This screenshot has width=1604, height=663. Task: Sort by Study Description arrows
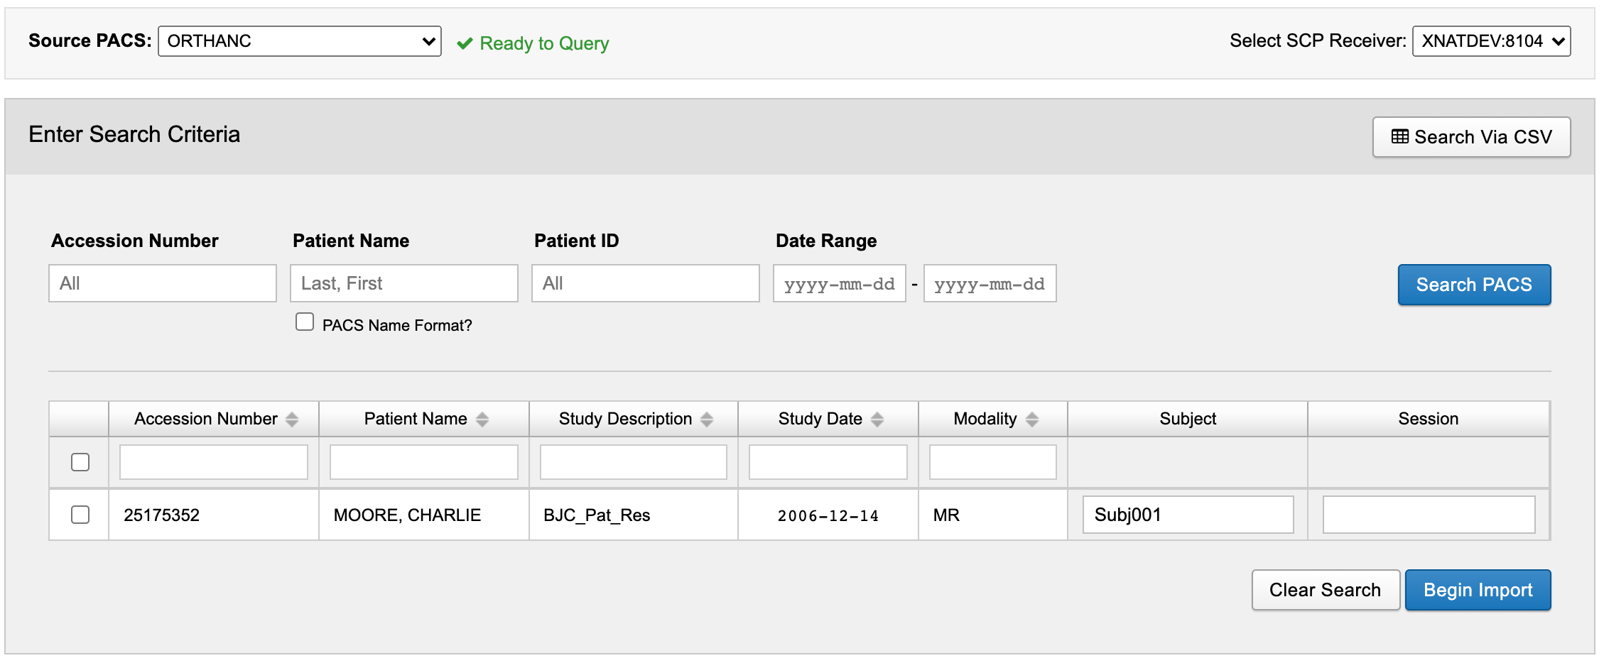707,420
